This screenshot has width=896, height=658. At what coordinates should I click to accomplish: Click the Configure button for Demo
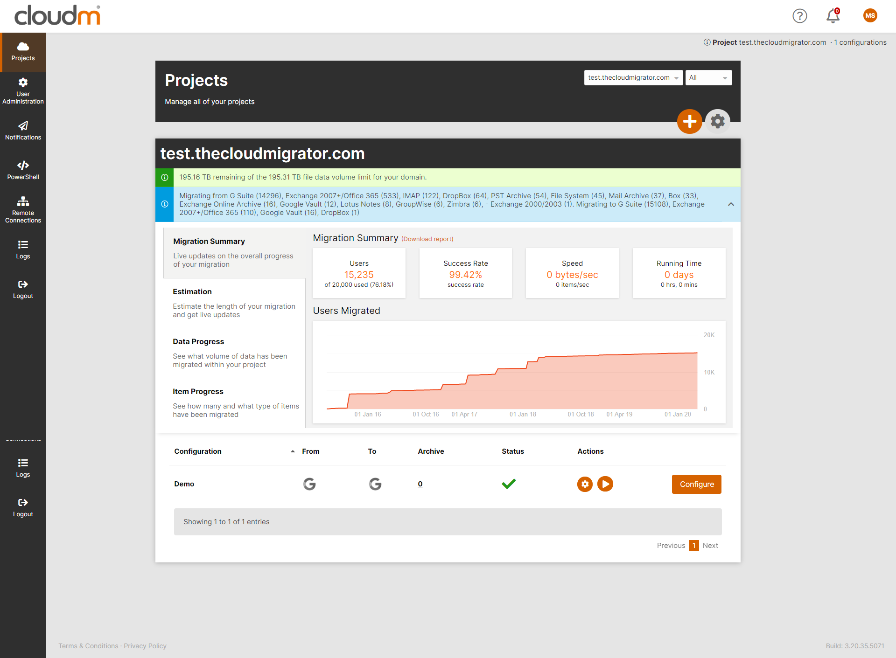click(x=696, y=484)
